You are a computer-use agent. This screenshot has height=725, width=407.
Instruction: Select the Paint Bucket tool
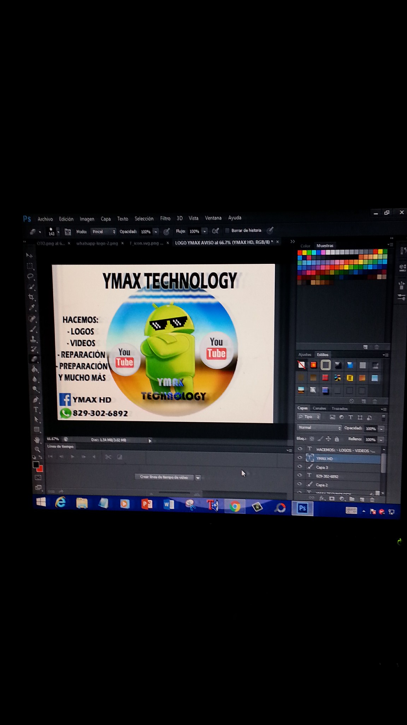pos(34,369)
